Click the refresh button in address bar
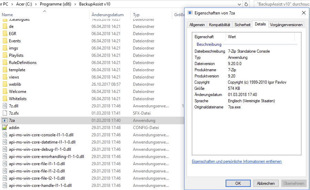310x190 pixels. pyautogui.click(x=246, y=4)
